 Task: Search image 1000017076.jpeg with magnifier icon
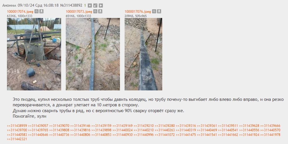click(154, 11)
